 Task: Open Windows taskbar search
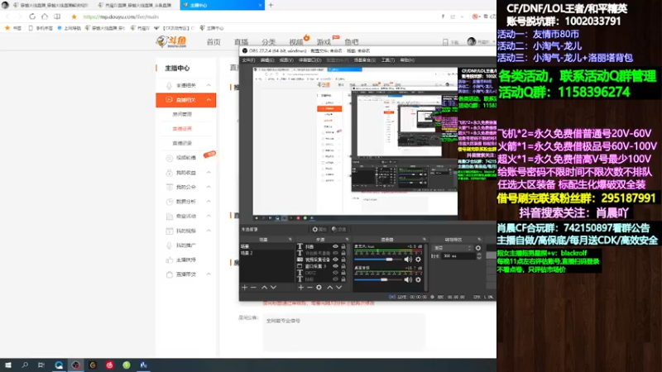pos(25,365)
